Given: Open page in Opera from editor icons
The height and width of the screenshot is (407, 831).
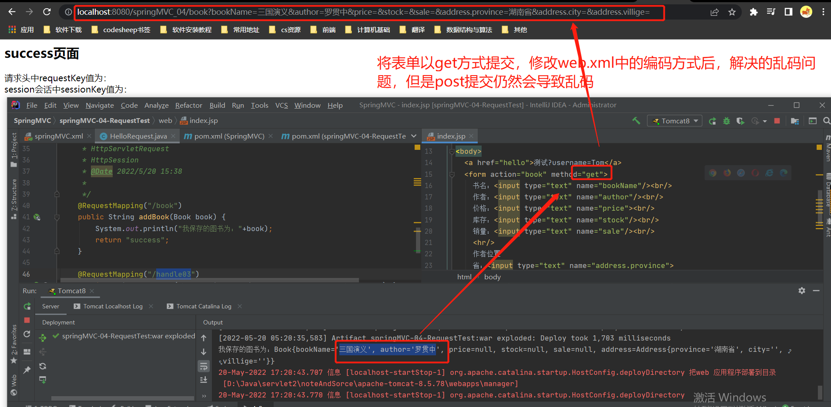Looking at the screenshot, I should click(x=755, y=173).
